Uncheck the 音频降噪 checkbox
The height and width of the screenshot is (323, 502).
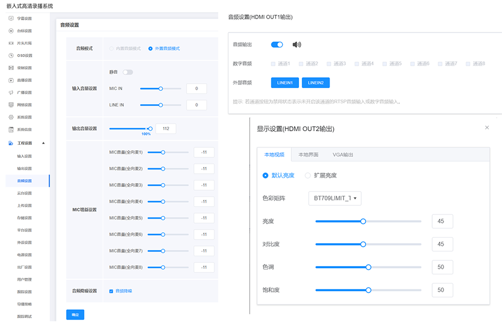tap(111, 291)
